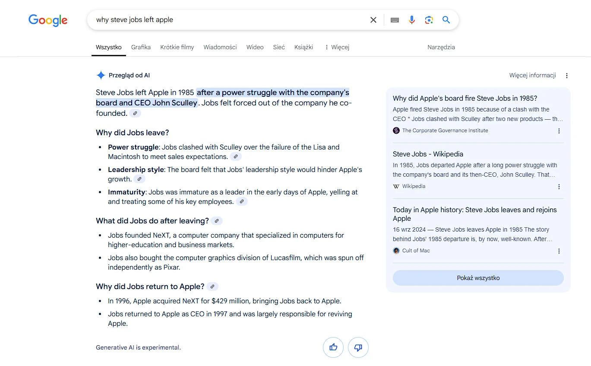
Task: Start voice search with the microphone icon
Action: click(412, 20)
